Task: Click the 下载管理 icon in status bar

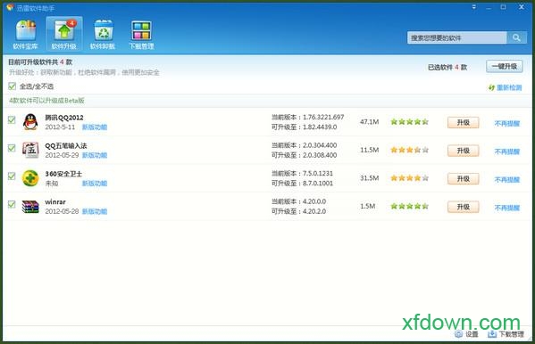Action: pyautogui.click(x=491, y=334)
